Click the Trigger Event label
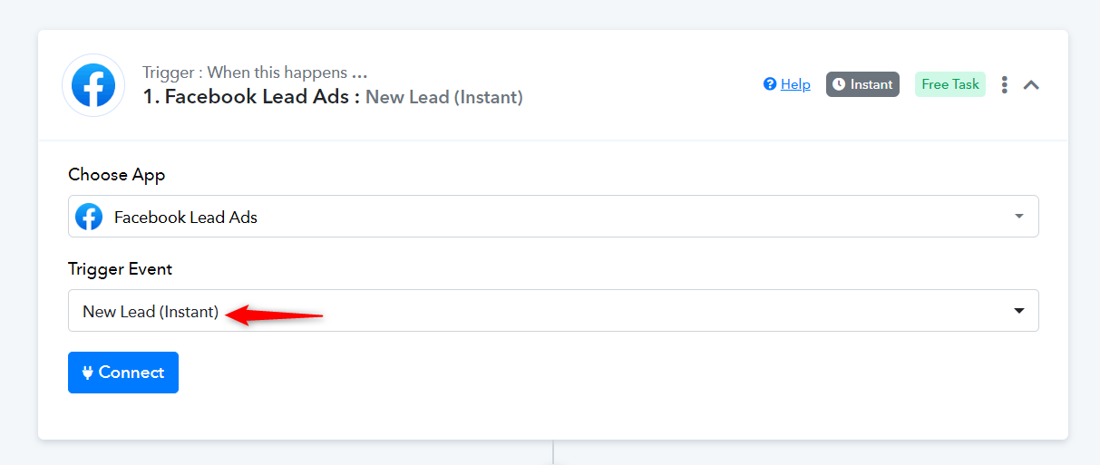 (x=121, y=269)
